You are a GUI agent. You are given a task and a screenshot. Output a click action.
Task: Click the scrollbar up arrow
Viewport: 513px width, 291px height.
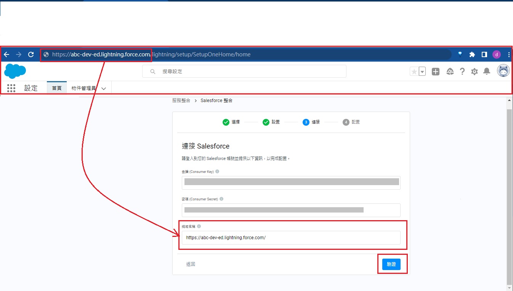[x=509, y=100]
